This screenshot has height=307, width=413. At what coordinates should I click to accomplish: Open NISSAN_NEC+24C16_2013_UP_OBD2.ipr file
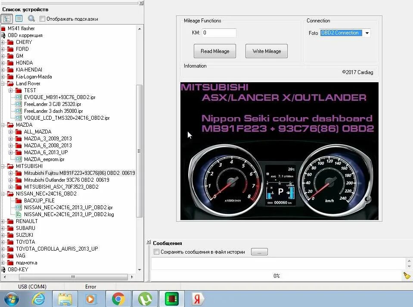68,208
